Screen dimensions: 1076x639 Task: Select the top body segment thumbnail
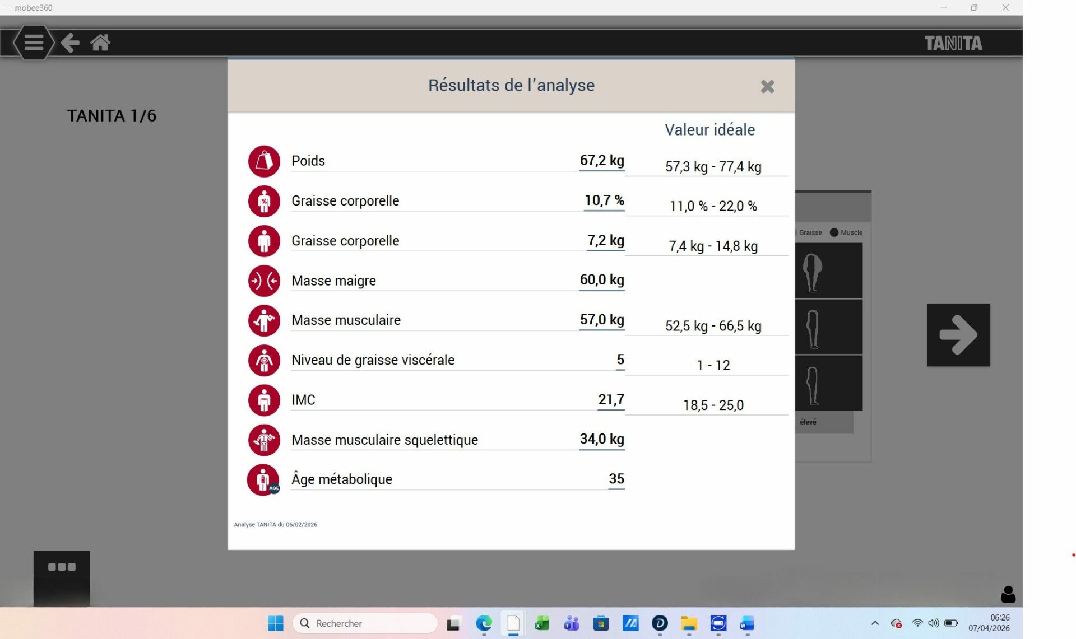click(x=828, y=270)
